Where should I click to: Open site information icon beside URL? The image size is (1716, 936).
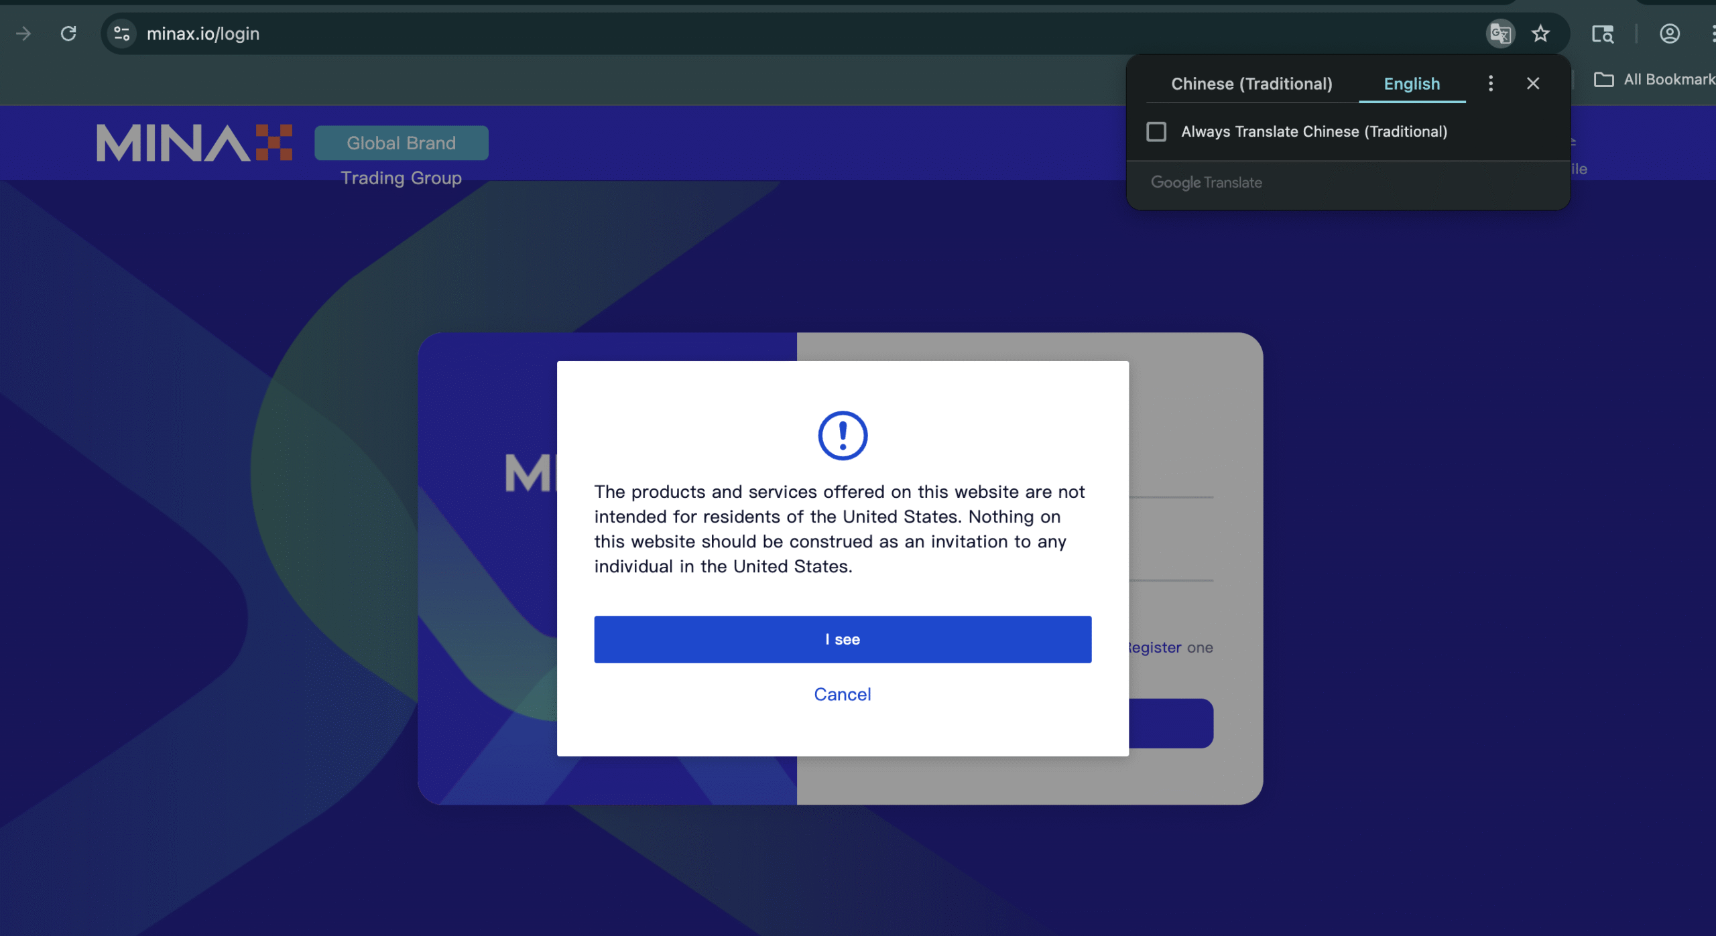click(x=121, y=34)
